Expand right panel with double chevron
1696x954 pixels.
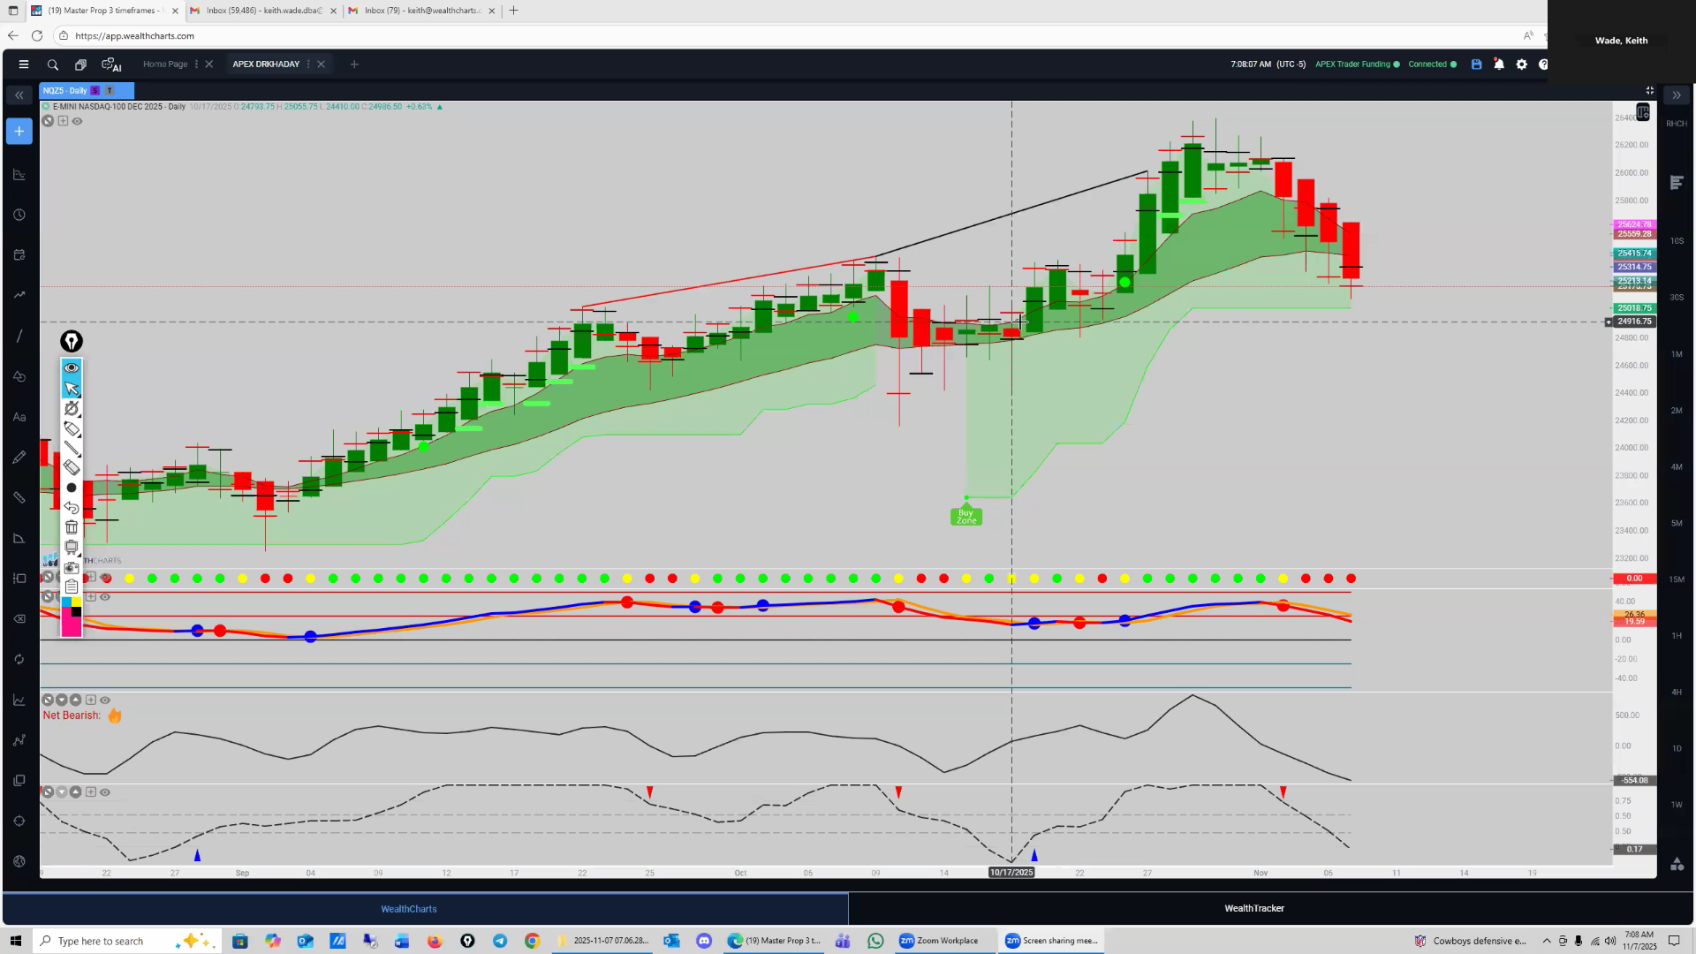[1676, 95]
